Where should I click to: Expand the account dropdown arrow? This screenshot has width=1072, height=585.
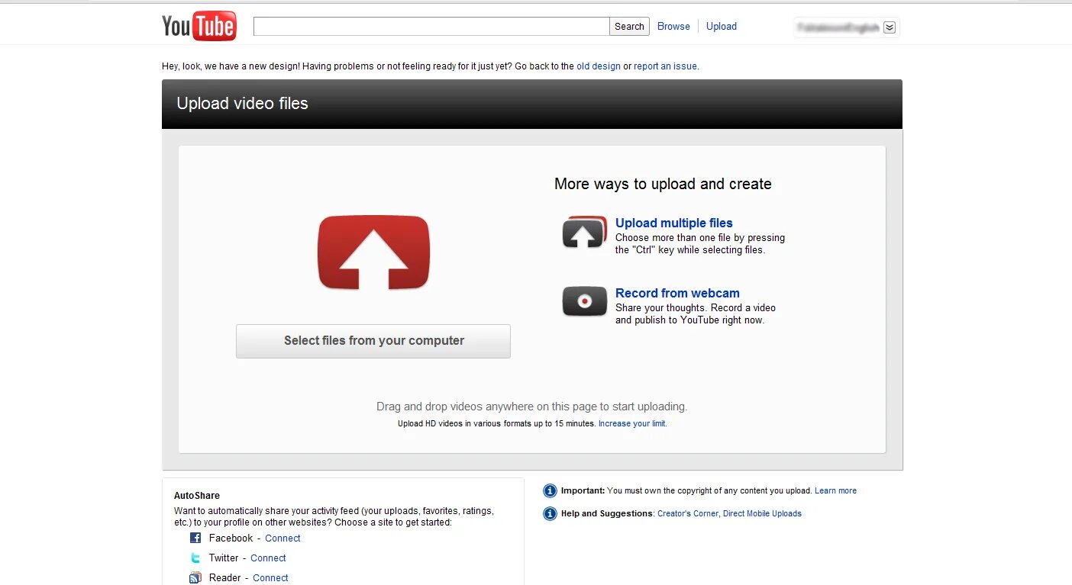coord(889,27)
